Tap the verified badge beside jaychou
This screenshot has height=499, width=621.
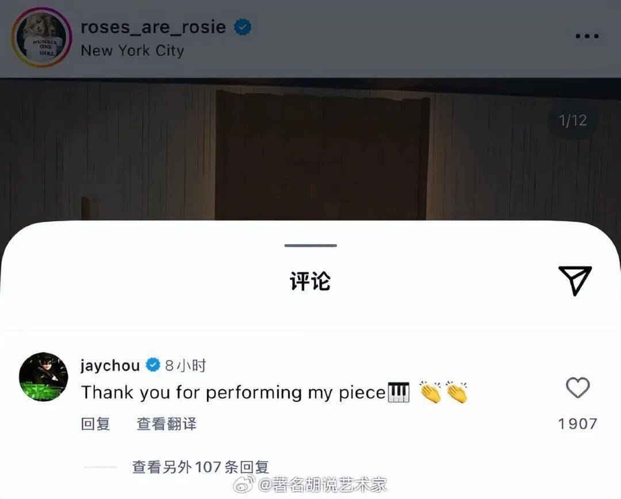[153, 365]
